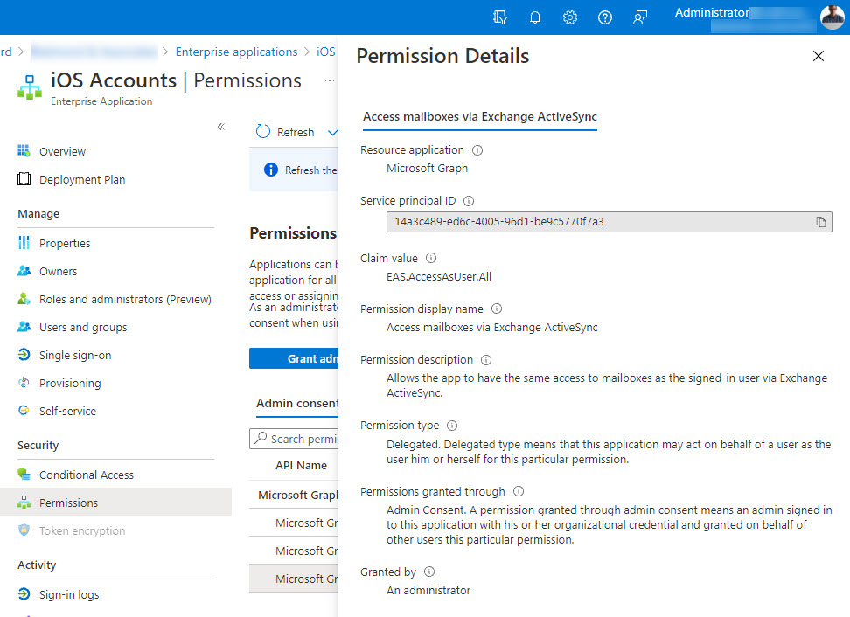The height and width of the screenshot is (617, 850).
Task: Go to Enterprise applications breadcrumb
Action: (x=236, y=52)
